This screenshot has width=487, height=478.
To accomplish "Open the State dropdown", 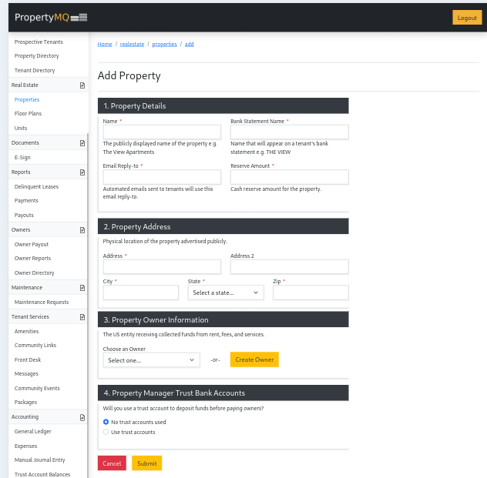I will 225,292.
